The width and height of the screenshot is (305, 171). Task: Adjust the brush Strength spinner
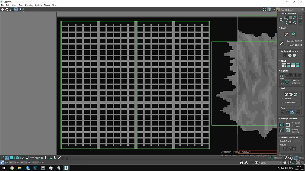[x=301, y=41]
